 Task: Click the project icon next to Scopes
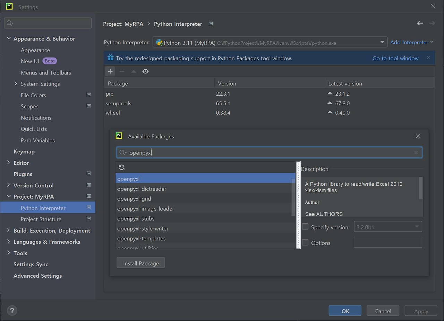(x=89, y=106)
